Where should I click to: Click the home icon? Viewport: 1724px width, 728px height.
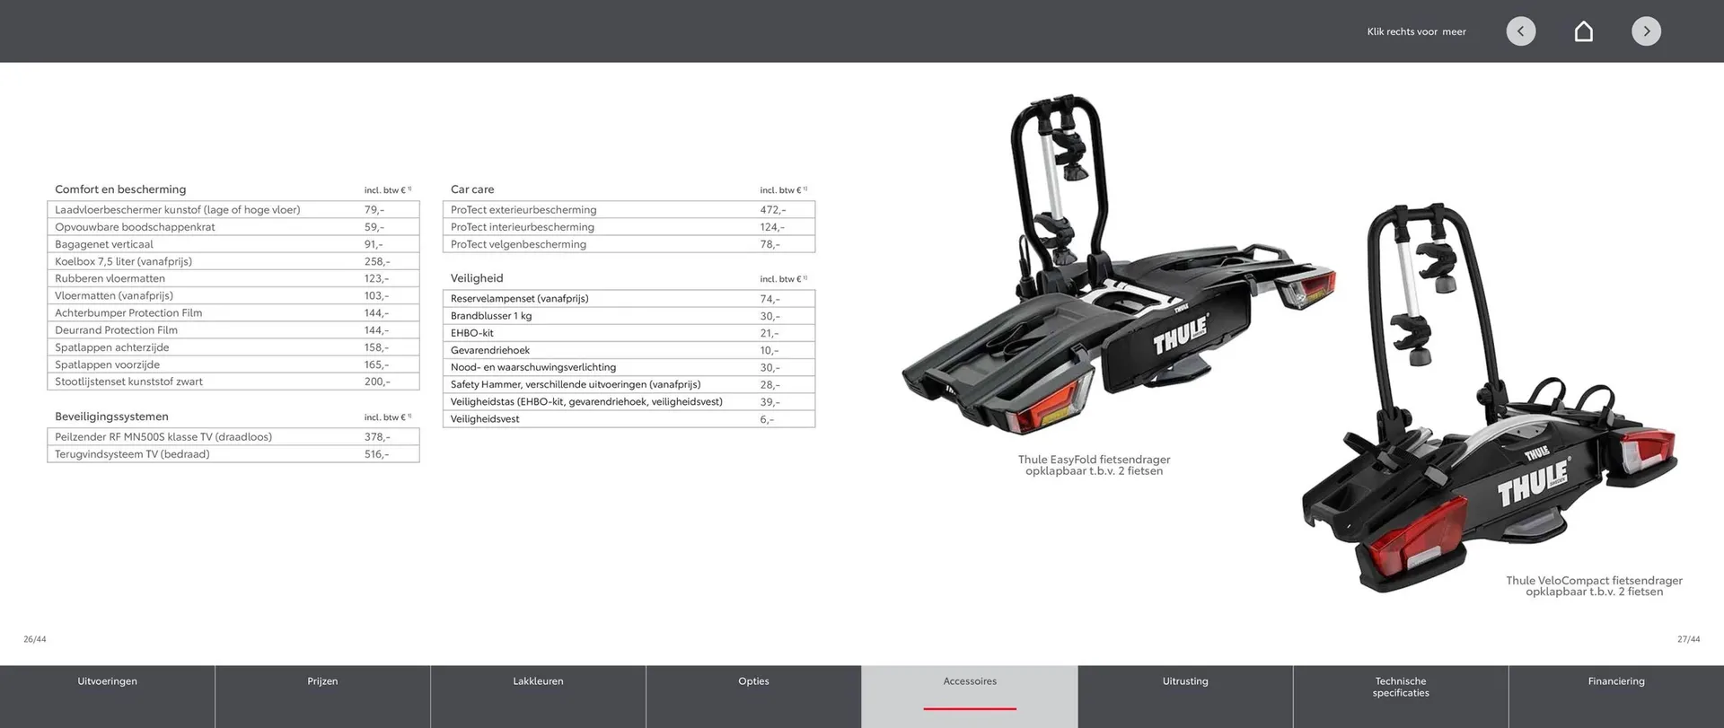[1583, 31]
